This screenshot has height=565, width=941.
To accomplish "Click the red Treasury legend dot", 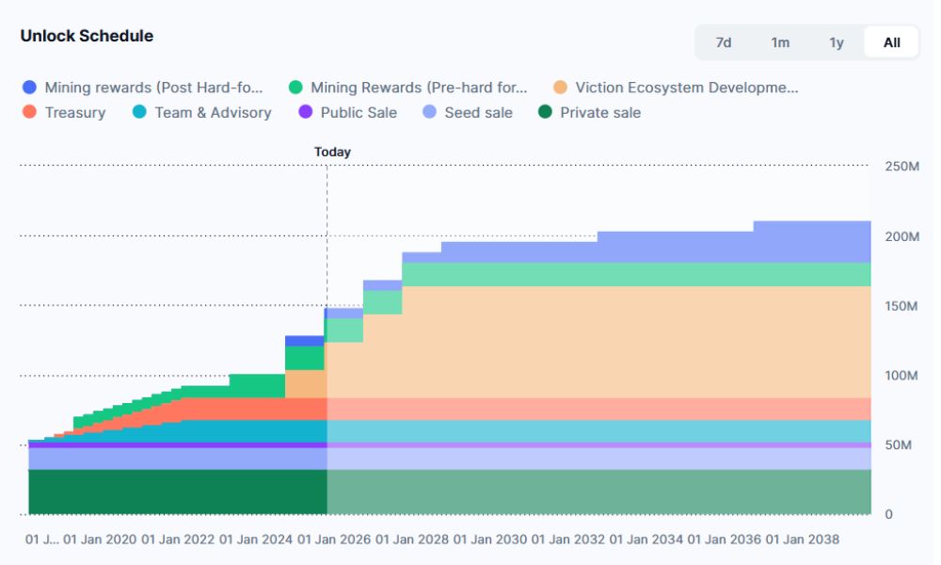I will (29, 113).
